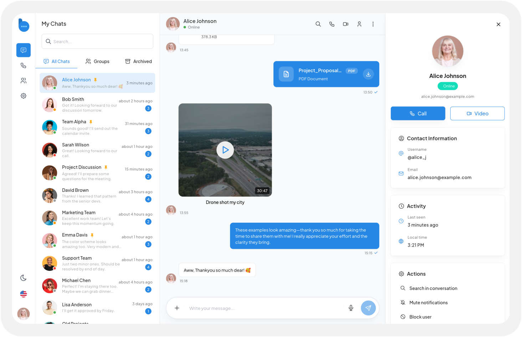This screenshot has width=522, height=337.
Task: Mute notifications for Alice Johnson
Action: click(x=428, y=302)
